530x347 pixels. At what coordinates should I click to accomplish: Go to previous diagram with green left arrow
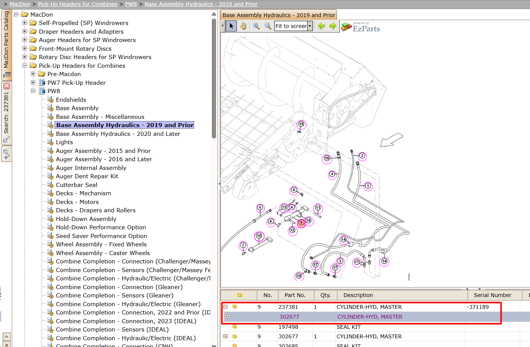pos(322,26)
